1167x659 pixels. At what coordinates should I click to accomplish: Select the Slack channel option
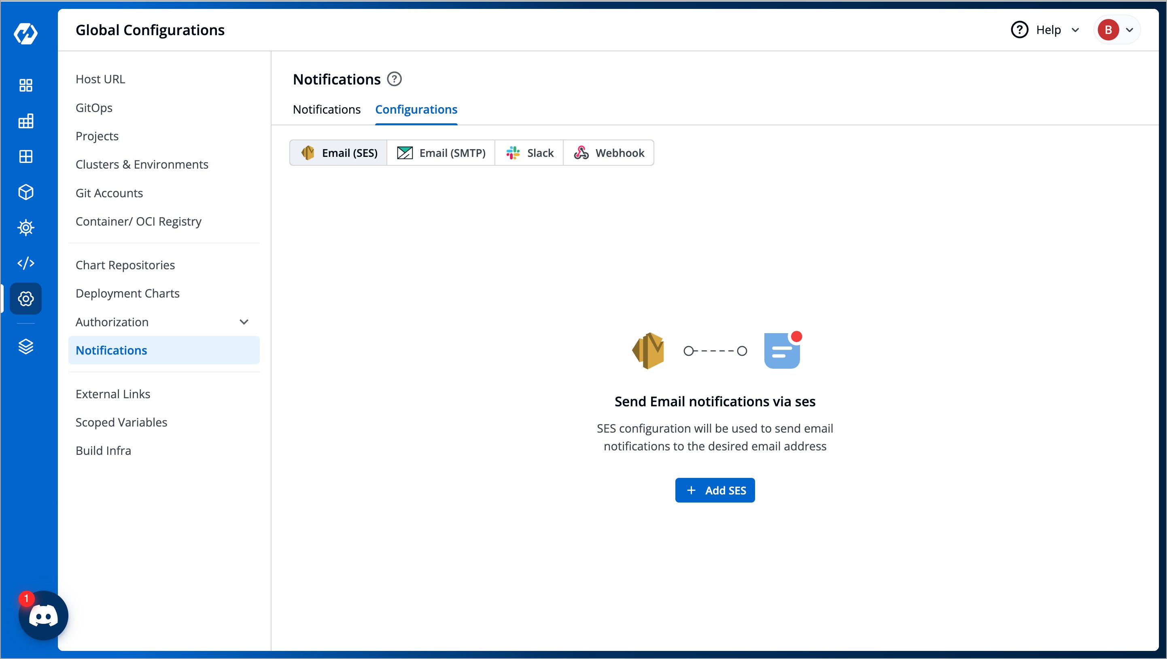529,152
